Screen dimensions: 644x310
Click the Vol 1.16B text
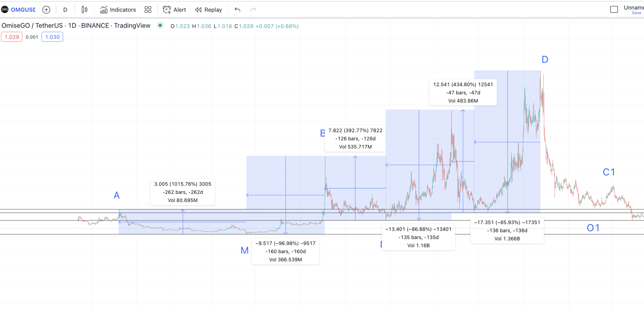pyautogui.click(x=419, y=246)
